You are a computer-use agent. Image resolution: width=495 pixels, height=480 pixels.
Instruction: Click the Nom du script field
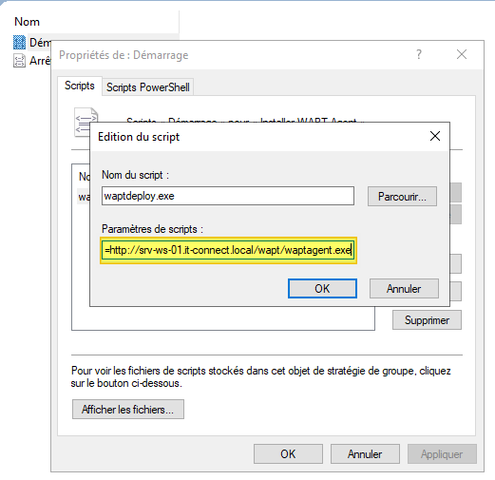pyautogui.click(x=228, y=196)
